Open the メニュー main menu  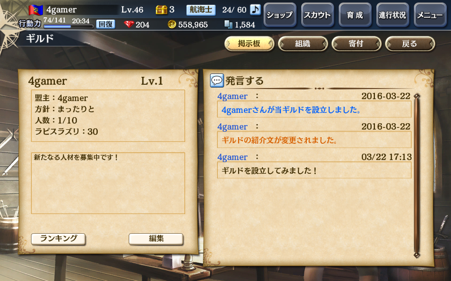pos(430,15)
